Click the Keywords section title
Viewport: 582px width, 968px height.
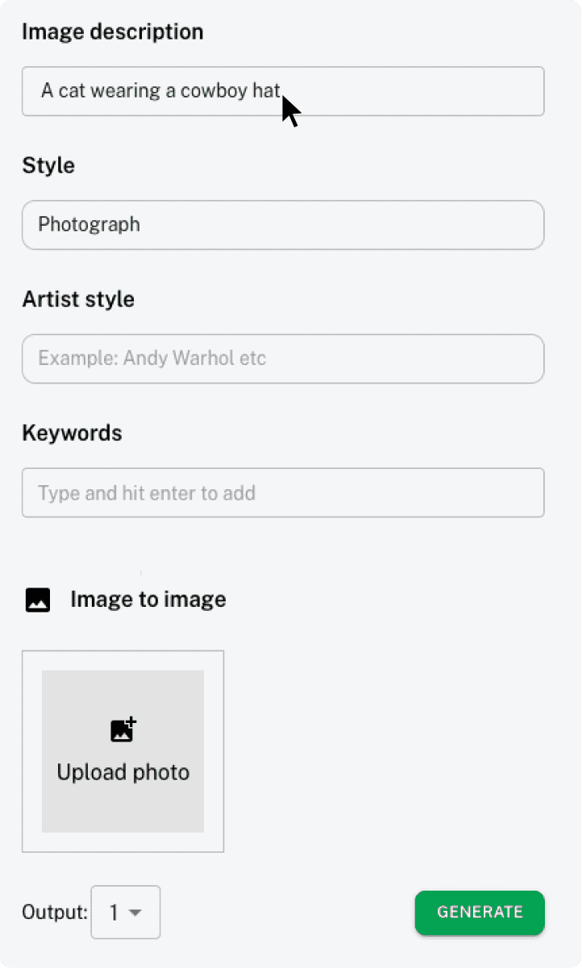72,433
